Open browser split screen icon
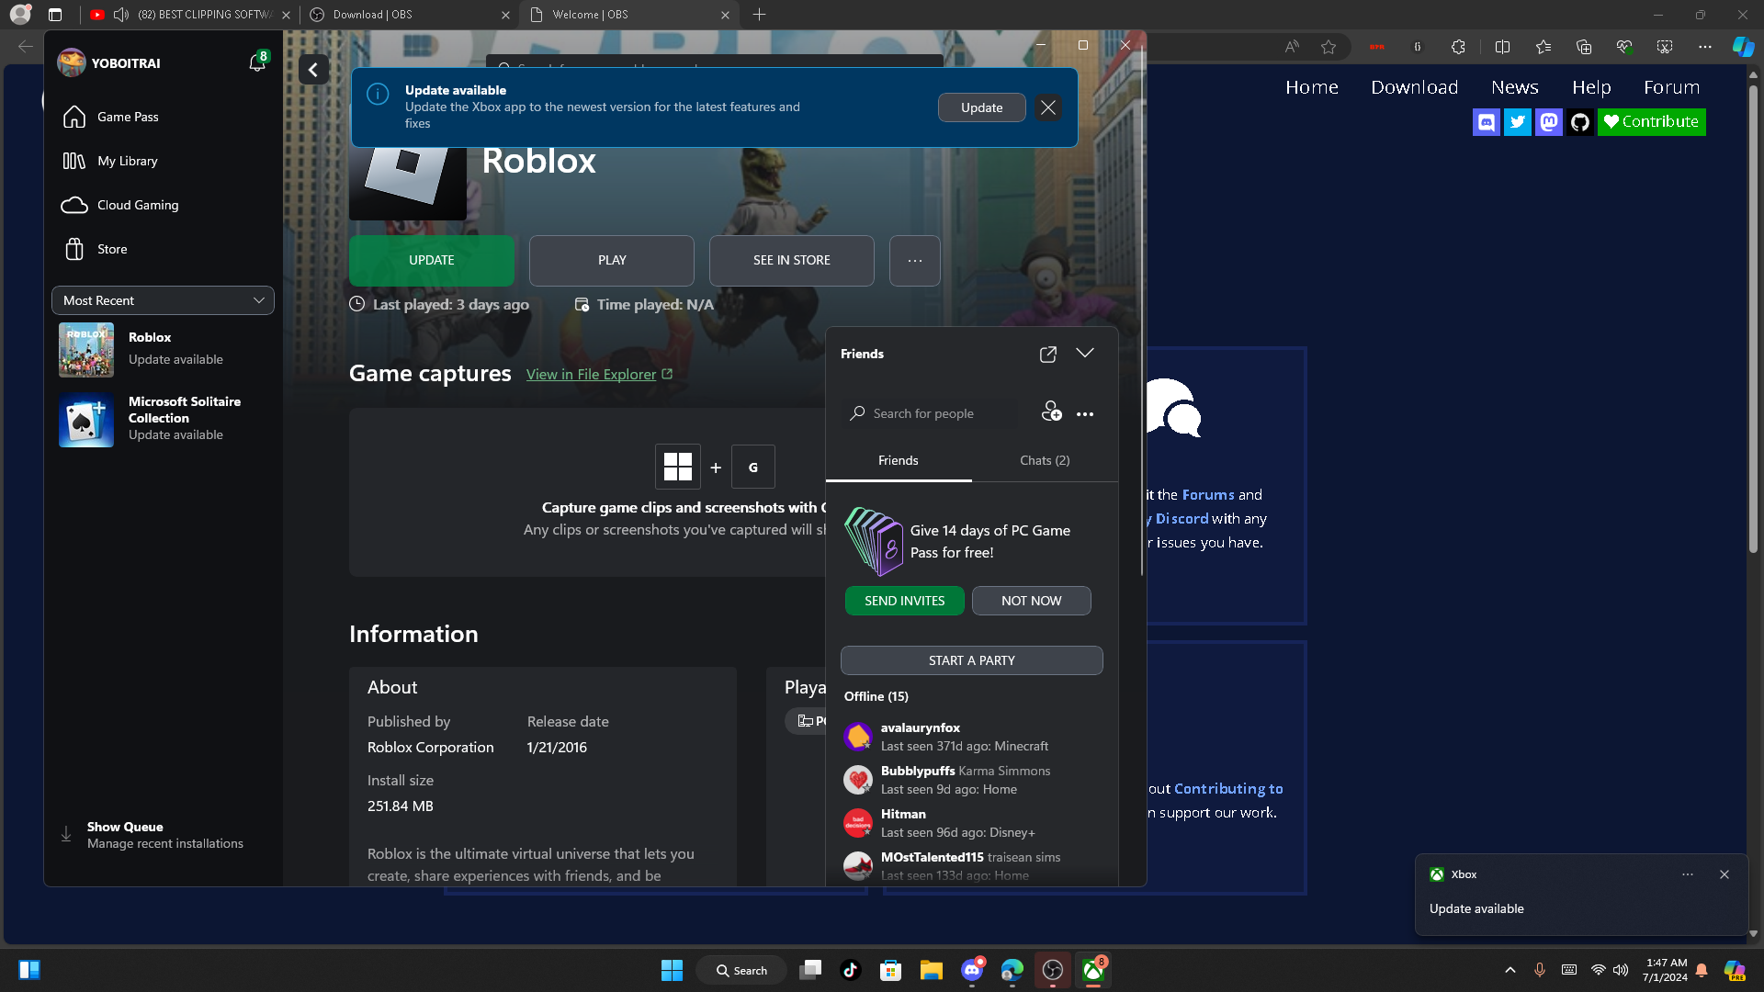1764x992 pixels. (1503, 47)
